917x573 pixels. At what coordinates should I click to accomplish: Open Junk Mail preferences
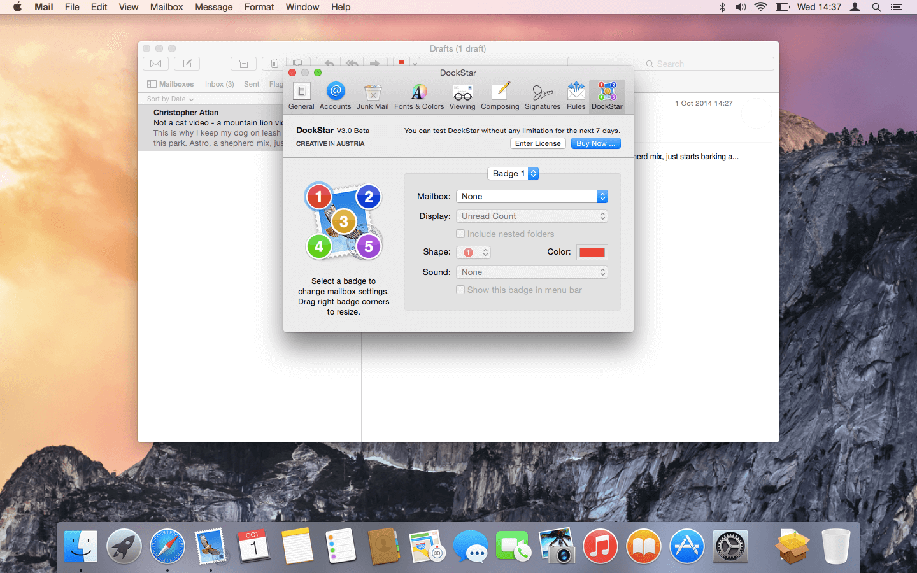click(x=373, y=96)
